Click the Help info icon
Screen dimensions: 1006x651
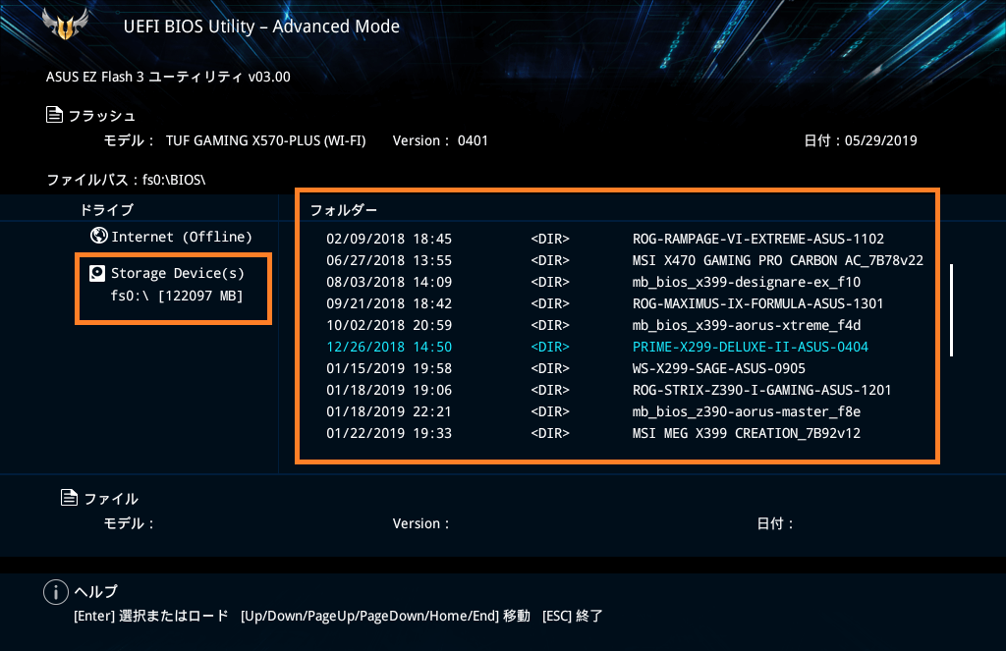pyautogui.click(x=56, y=592)
